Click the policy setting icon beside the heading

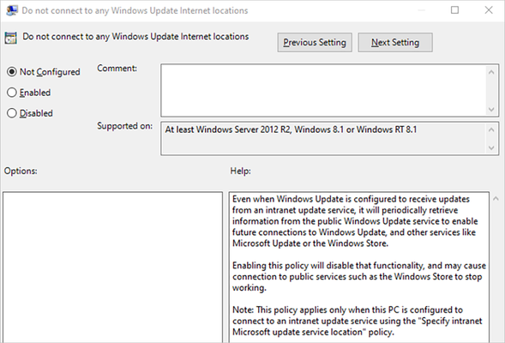point(10,38)
